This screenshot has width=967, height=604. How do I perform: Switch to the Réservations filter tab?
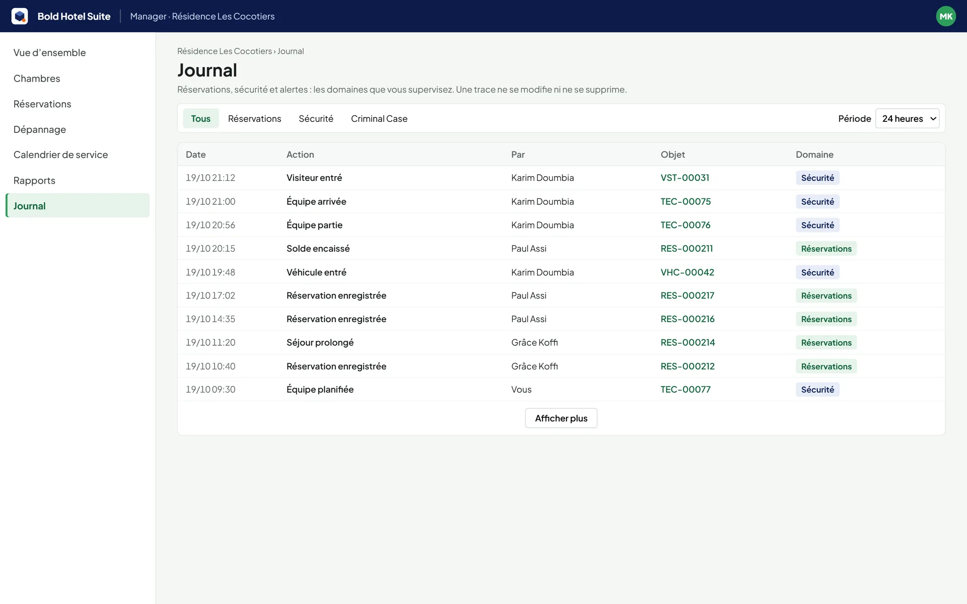click(254, 118)
